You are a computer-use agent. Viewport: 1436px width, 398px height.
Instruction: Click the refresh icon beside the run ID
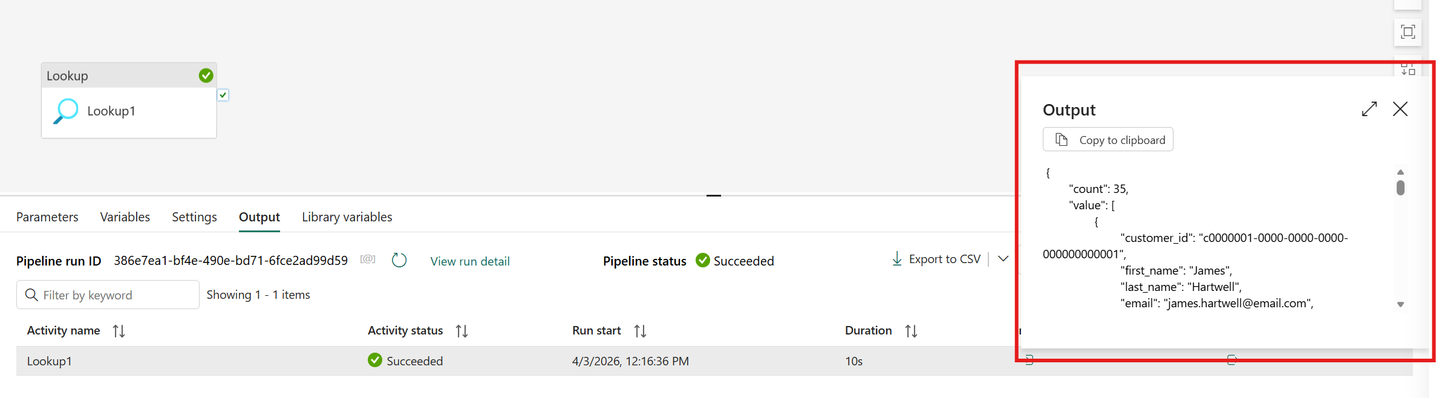pos(399,261)
